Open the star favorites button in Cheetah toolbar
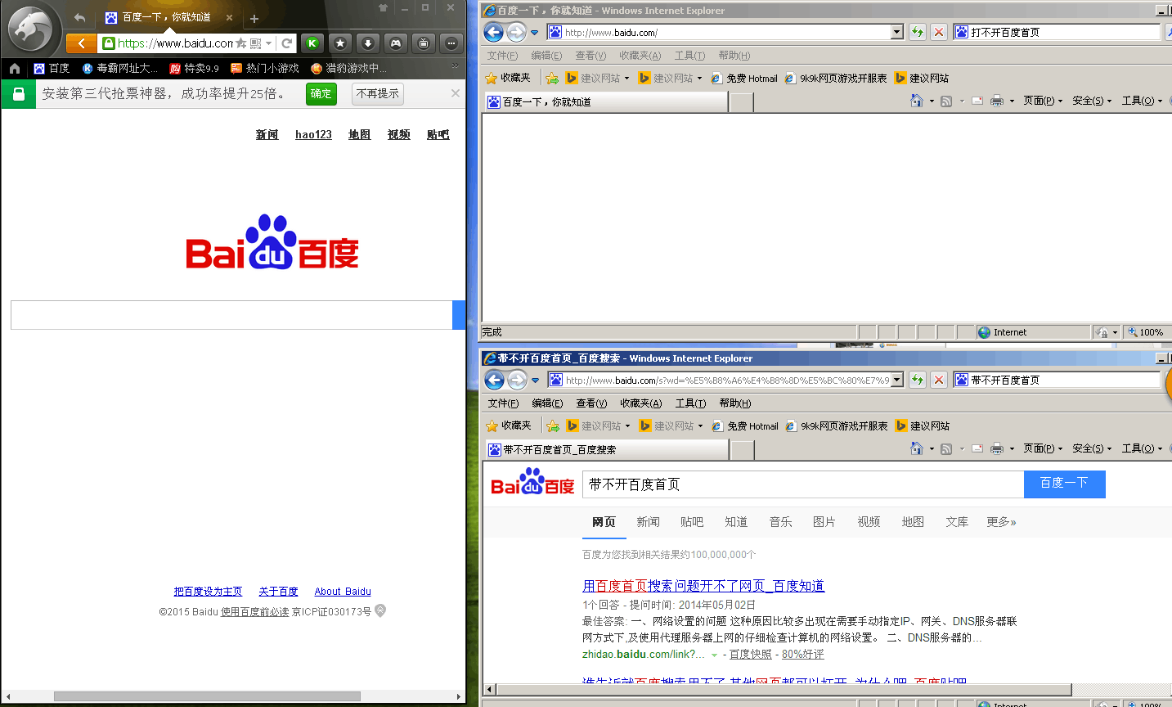This screenshot has height=707, width=1172. pyautogui.click(x=340, y=43)
